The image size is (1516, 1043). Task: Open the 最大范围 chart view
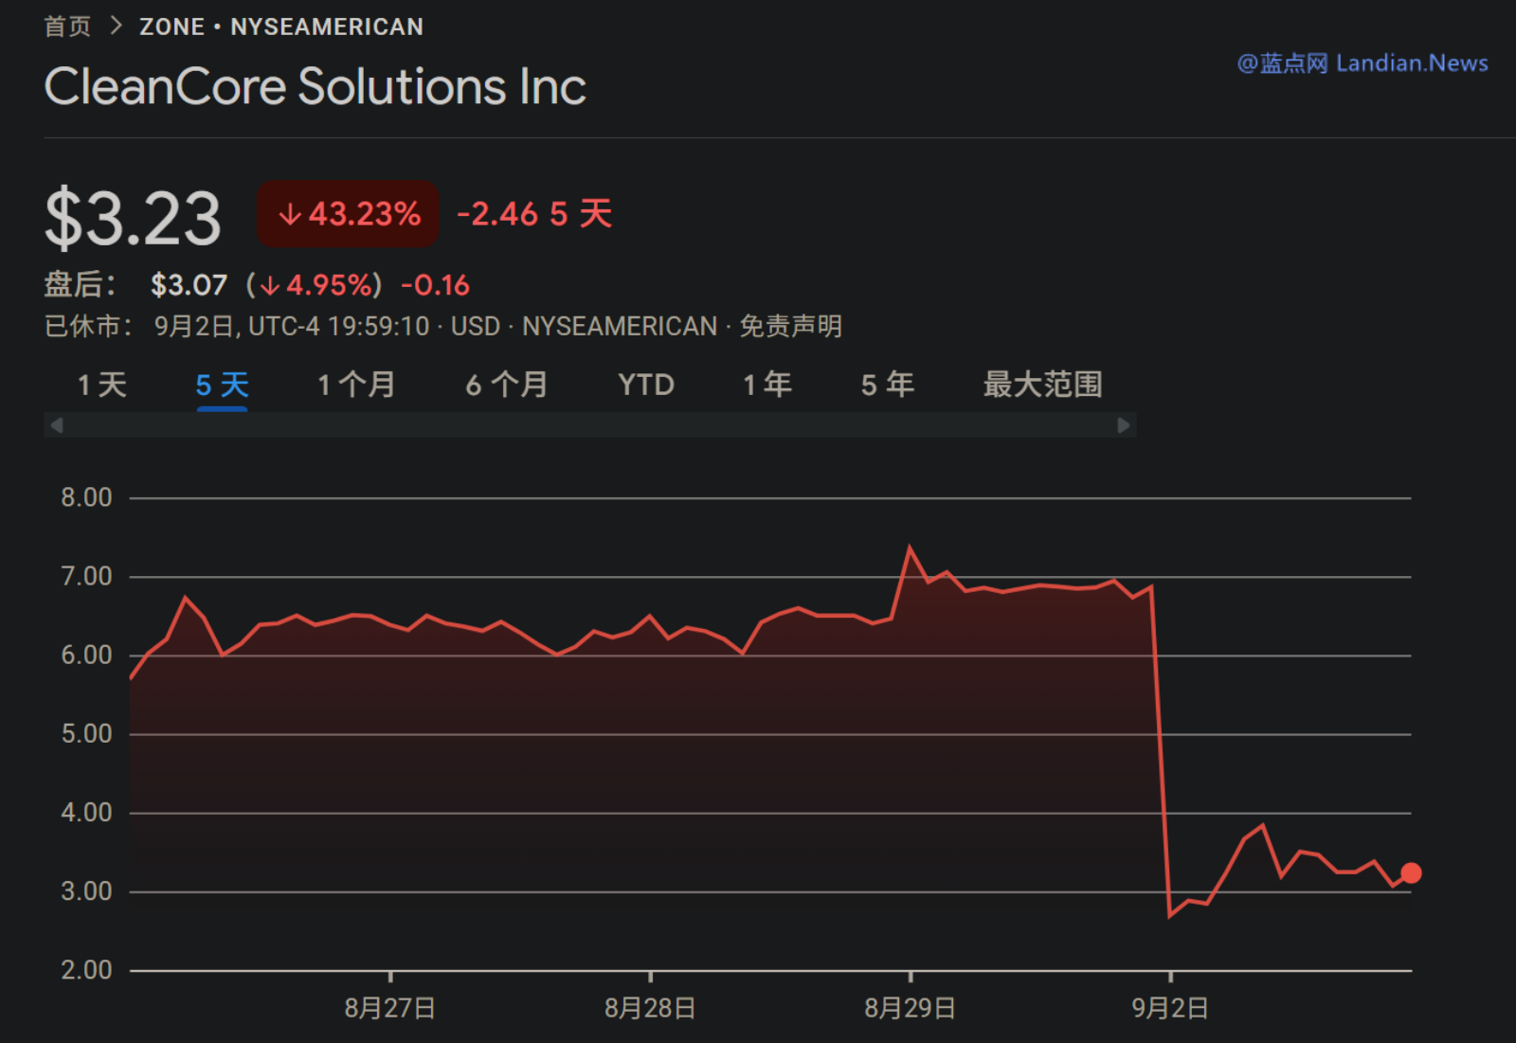1042,385
